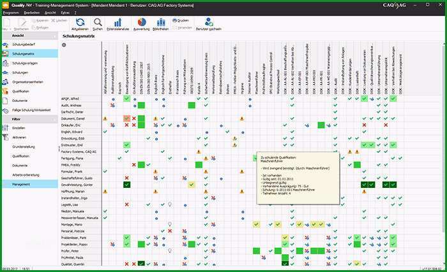
Task: Select employee row Messwerterfasser, Manuela
Action: click(x=81, y=218)
